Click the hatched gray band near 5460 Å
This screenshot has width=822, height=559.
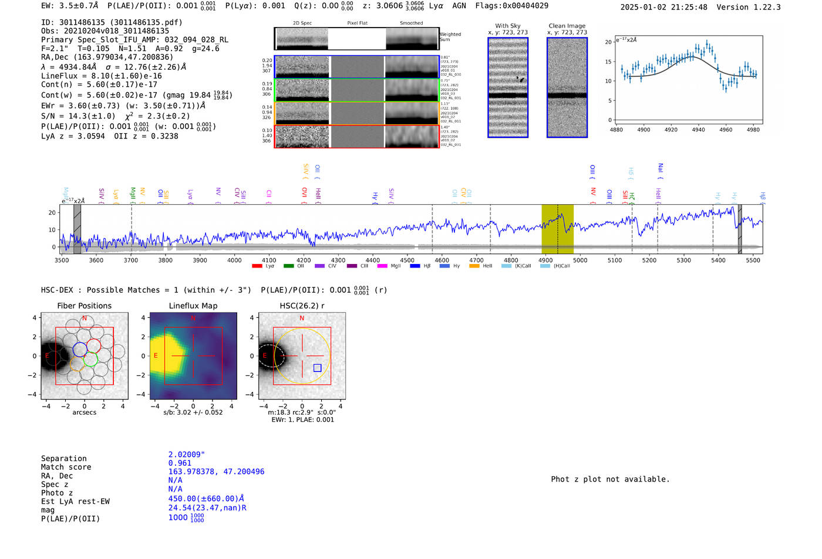pyautogui.click(x=740, y=229)
